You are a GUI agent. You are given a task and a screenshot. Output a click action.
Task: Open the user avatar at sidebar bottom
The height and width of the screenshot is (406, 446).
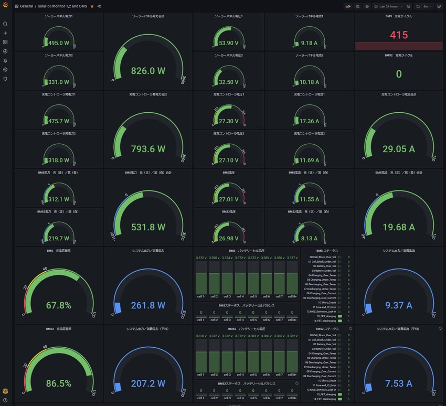point(5,391)
